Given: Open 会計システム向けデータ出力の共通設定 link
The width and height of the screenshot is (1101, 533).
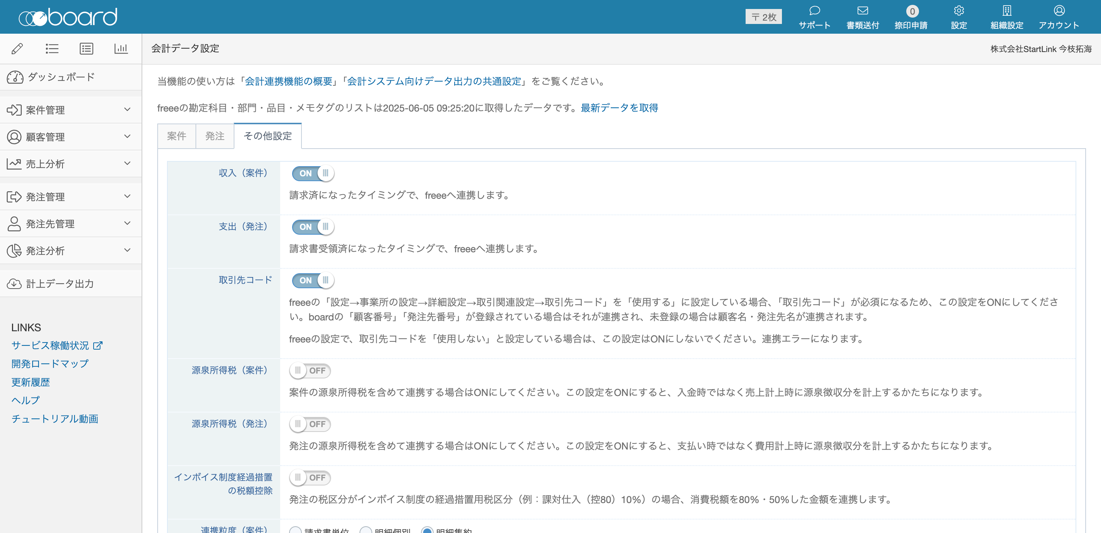Looking at the screenshot, I should (x=434, y=81).
